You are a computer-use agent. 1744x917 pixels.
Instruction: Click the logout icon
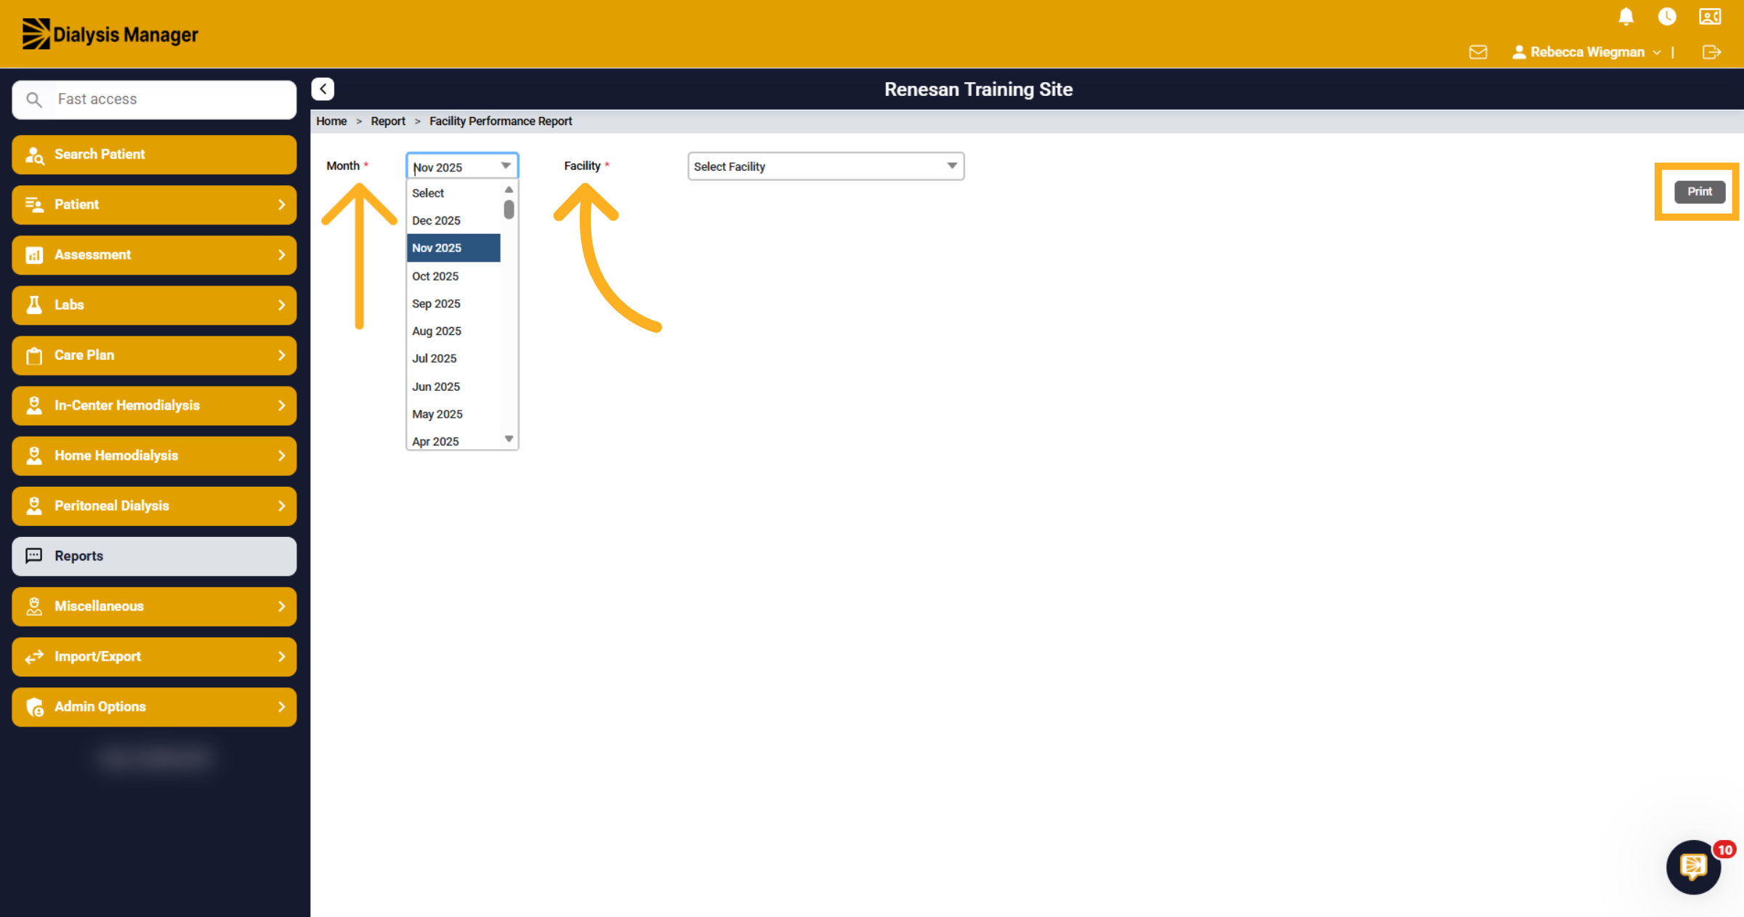[1711, 52]
